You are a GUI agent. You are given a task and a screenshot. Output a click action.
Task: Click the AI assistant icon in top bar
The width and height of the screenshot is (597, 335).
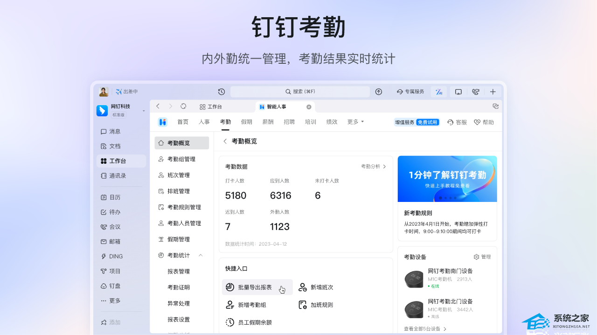pos(438,92)
